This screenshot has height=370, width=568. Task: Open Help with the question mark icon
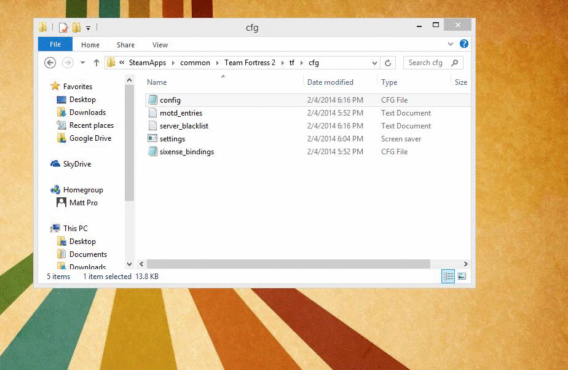tap(463, 44)
